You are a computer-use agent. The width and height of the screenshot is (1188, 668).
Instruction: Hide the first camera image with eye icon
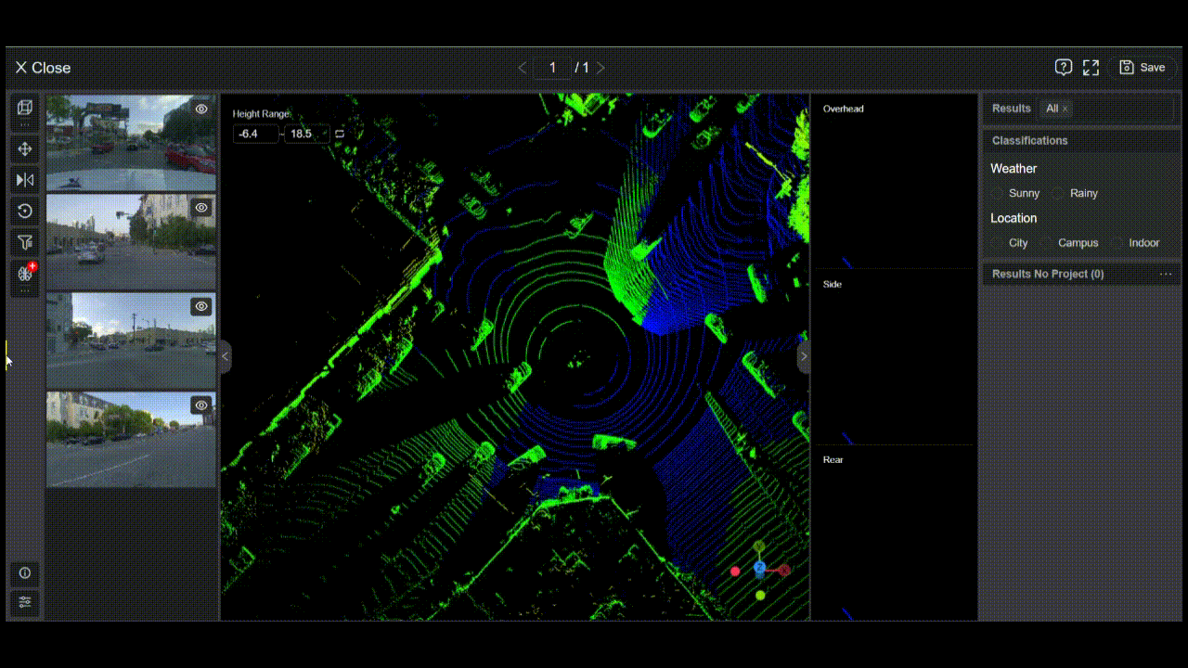click(x=201, y=109)
